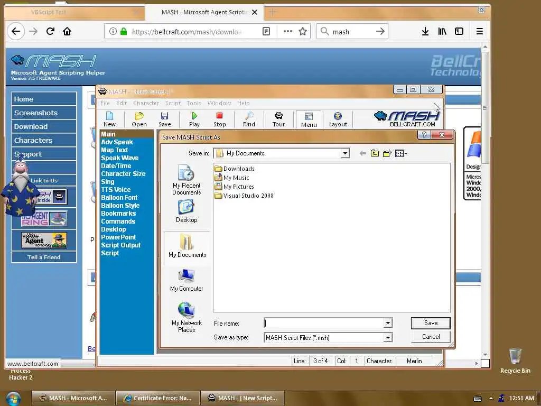The width and height of the screenshot is (541, 406).
Task: Click the Open toolbar icon in MASH
Action: [139, 119]
